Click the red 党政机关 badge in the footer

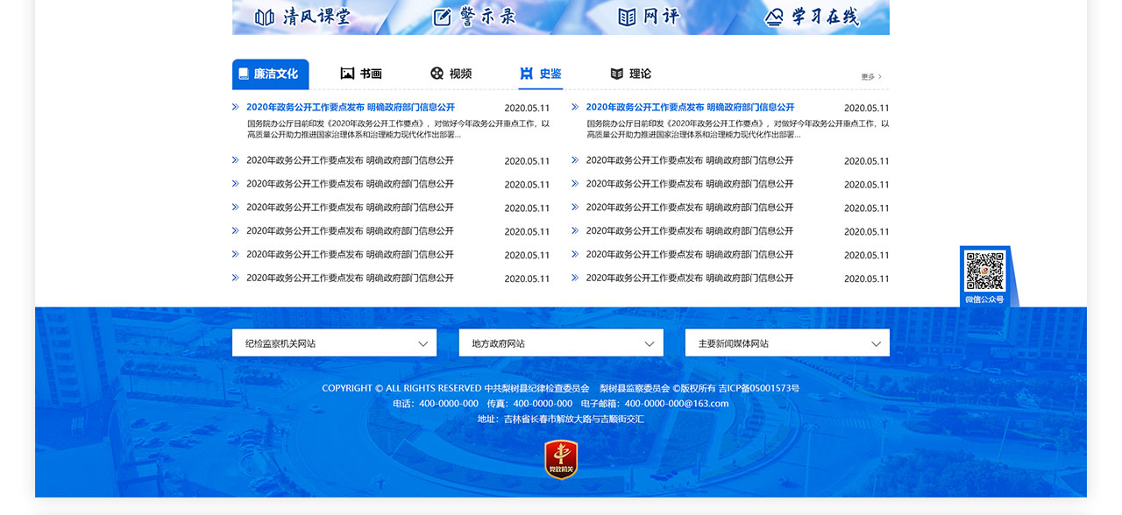pos(561,460)
